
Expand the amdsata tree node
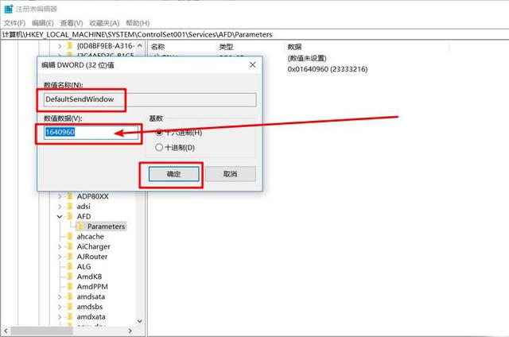[60, 296]
